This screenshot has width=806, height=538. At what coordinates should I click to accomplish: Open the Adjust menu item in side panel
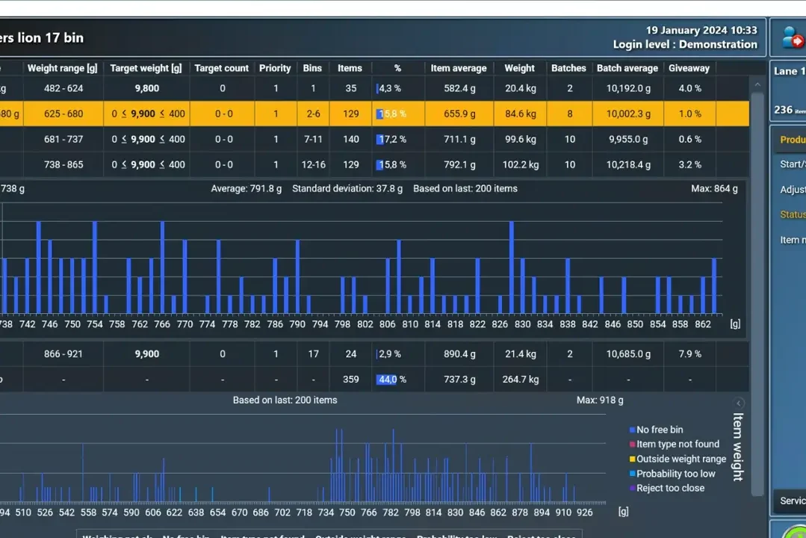click(x=792, y=190)
